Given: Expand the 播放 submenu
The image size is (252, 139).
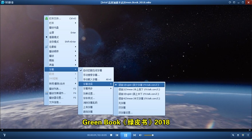Looking at the screenshot, I should pos(61,56).
